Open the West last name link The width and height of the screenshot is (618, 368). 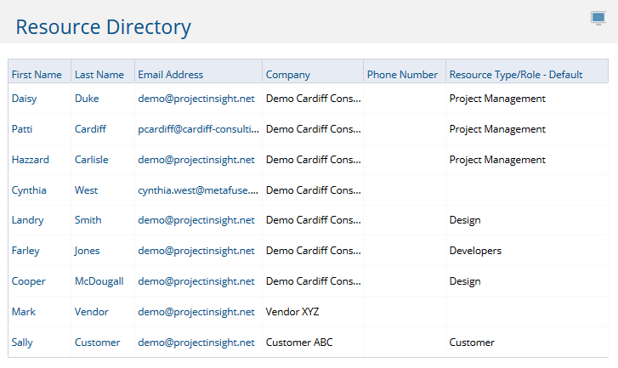87,190
